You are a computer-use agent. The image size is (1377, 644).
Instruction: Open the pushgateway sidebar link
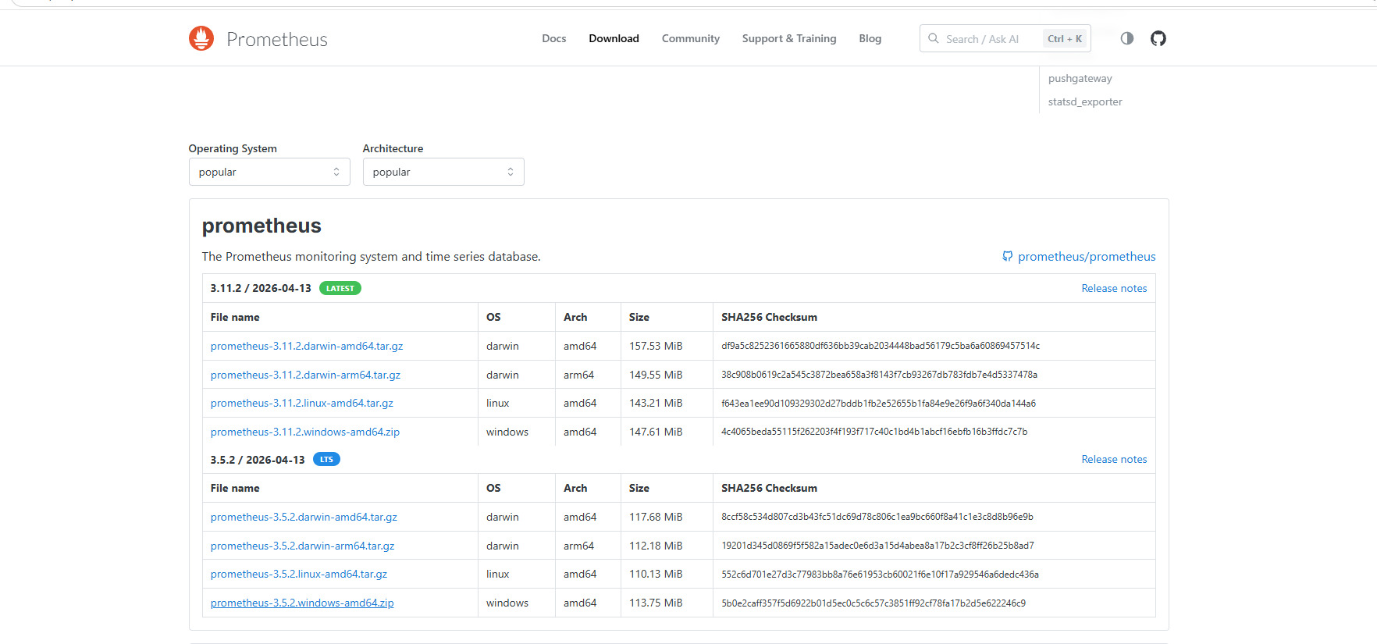pos(1080,78)
